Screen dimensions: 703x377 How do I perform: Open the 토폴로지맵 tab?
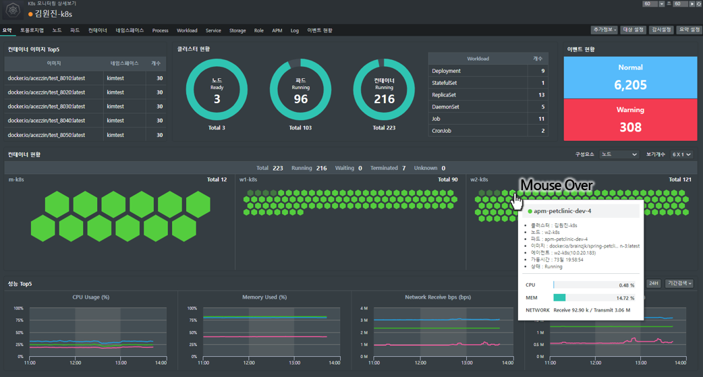tap(32, 30)
